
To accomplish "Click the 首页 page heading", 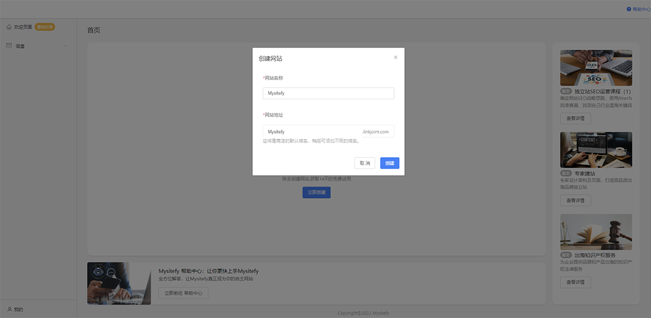I will click(94, 30).
